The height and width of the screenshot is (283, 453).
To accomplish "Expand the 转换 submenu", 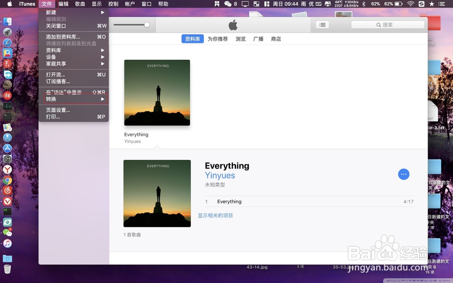I will (74, 99).
